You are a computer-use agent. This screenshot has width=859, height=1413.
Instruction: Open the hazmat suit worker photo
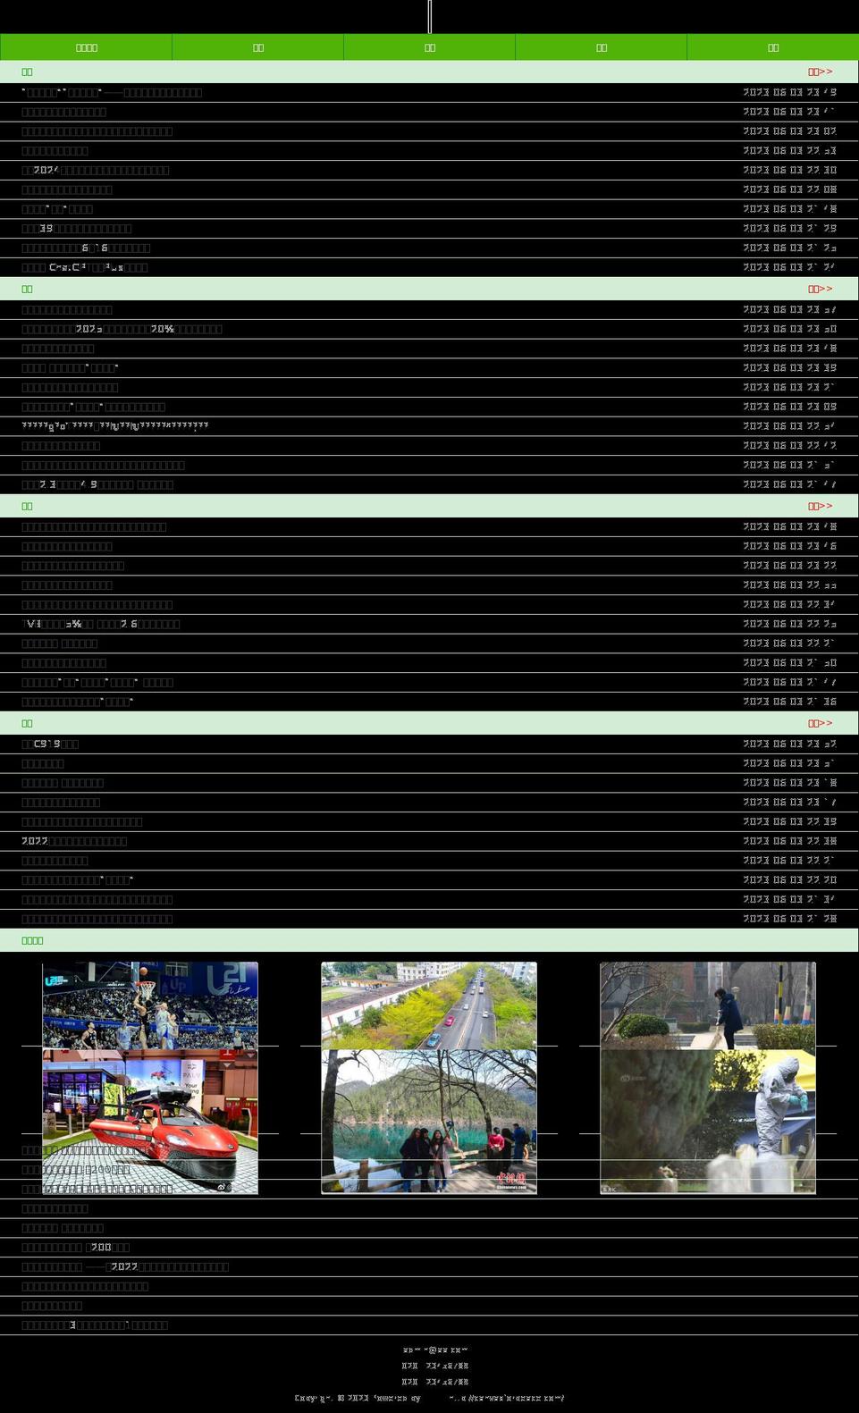click(x=708, y=1122)
